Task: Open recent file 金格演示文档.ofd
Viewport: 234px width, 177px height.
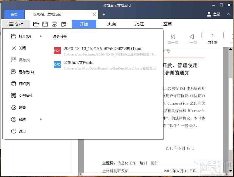Action: coord(105,65)
